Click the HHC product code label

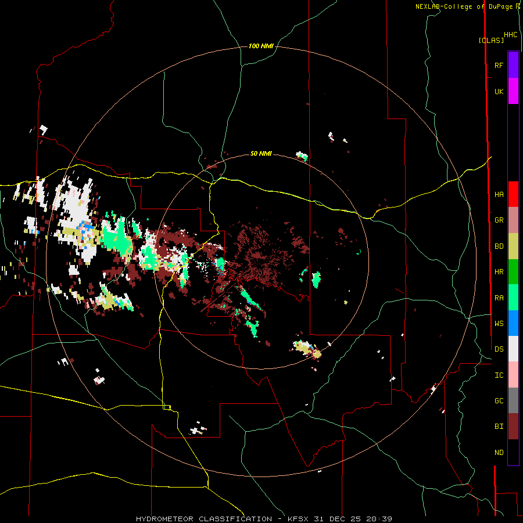(511, 34)
